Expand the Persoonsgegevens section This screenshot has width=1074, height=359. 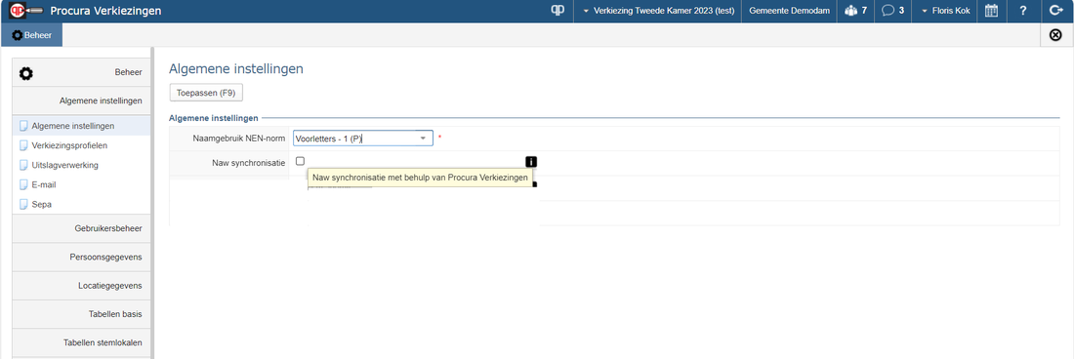point(81,258)
